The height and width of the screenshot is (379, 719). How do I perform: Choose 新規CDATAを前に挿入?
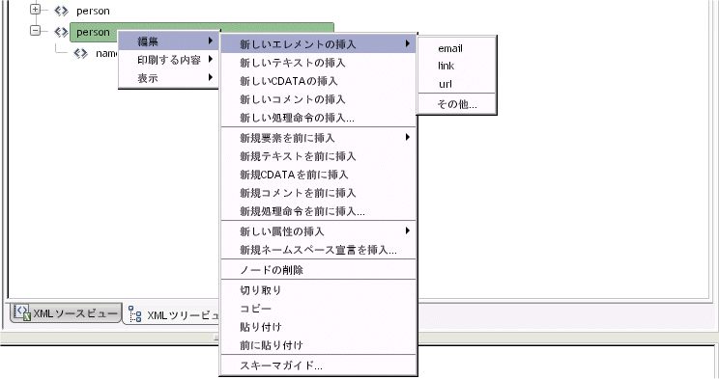point(318,175)
